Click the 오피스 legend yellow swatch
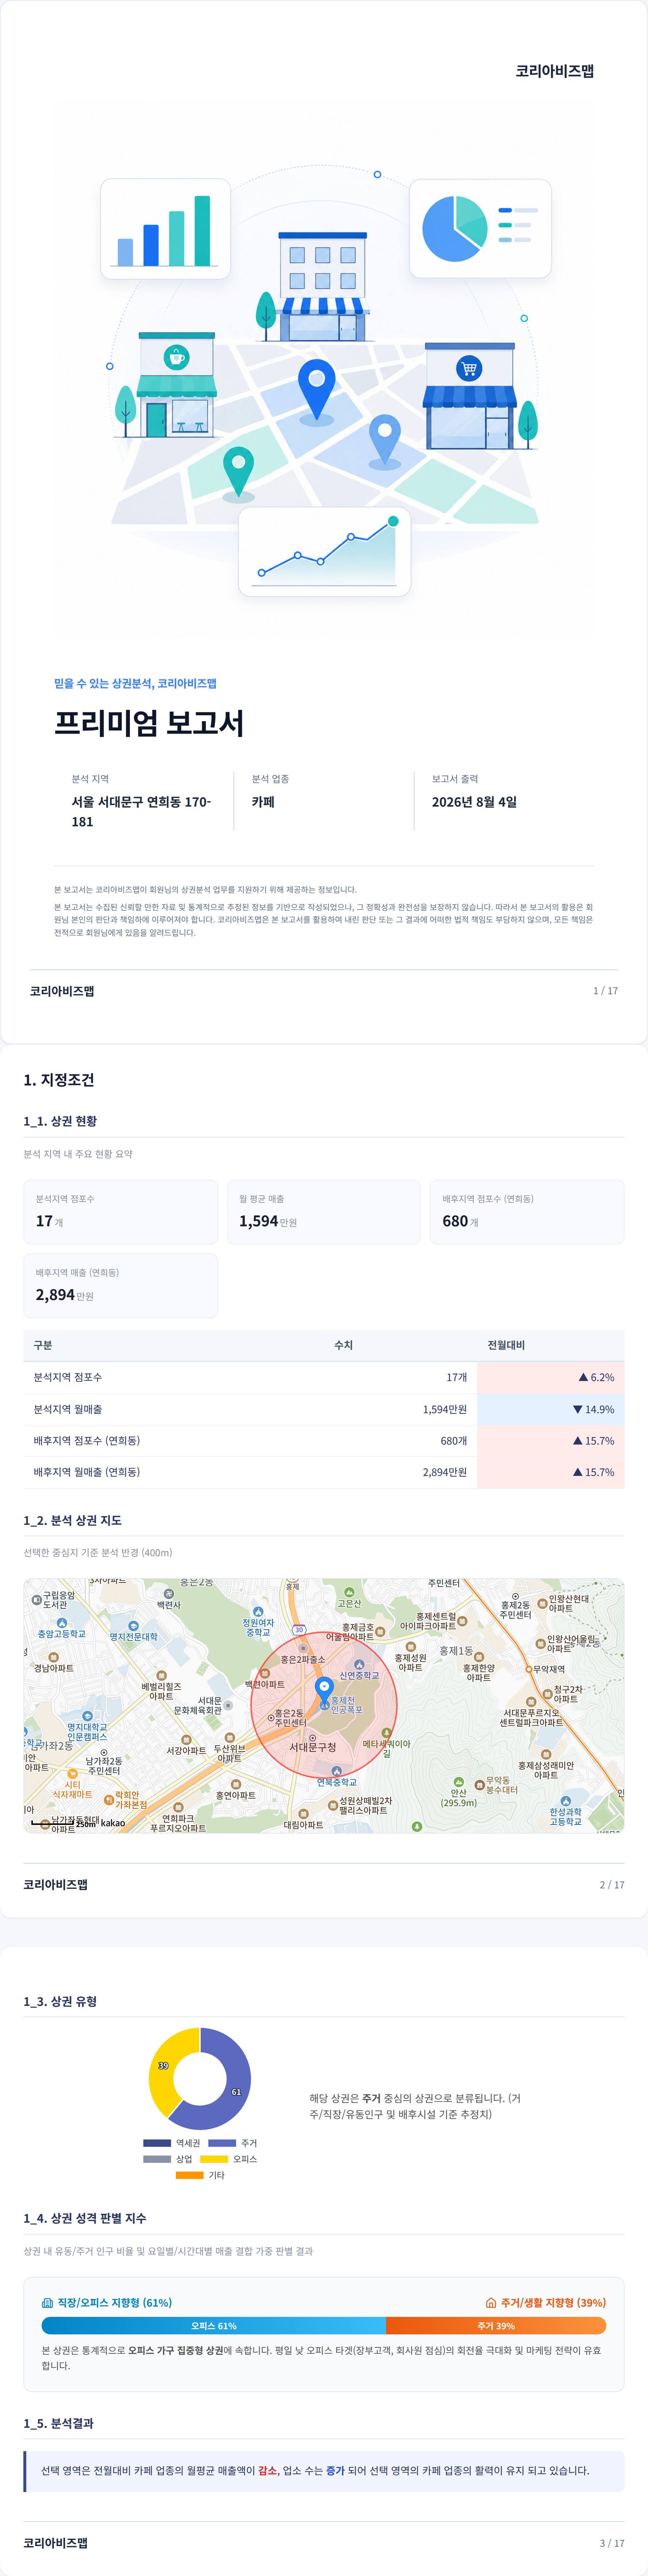Image resolution: width=648 pixels, height=2576 pixels. [214, 2159]
